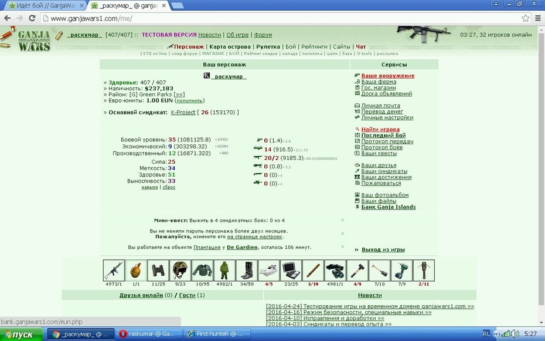
Task: Open the навыки link
Action: 149,187
